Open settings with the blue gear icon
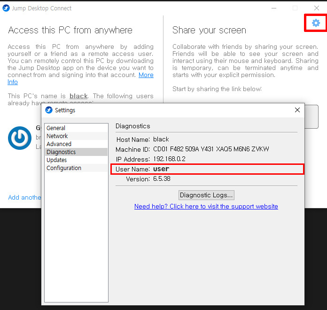This screenshot has height=310, width=327. pos(316,23)
